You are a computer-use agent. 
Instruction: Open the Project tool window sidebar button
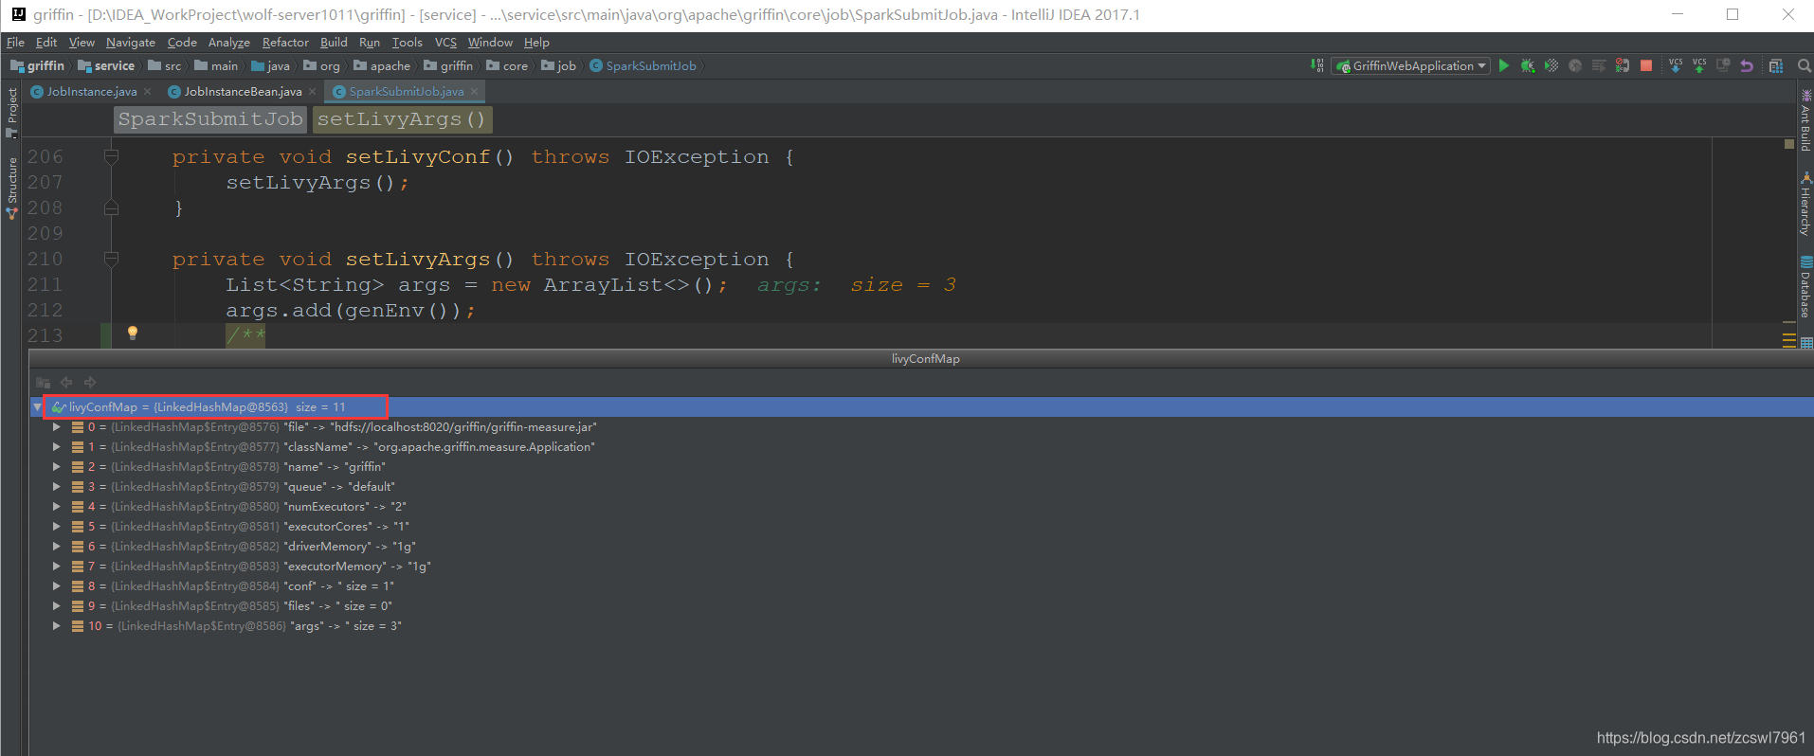11,112
